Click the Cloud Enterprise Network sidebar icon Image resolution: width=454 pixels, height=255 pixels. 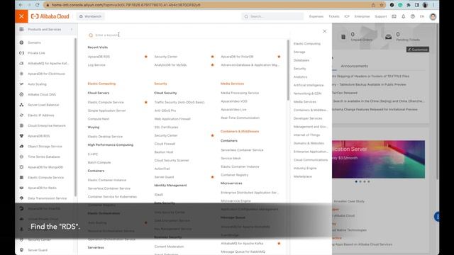pyautogui.click(x=21, y=125)
